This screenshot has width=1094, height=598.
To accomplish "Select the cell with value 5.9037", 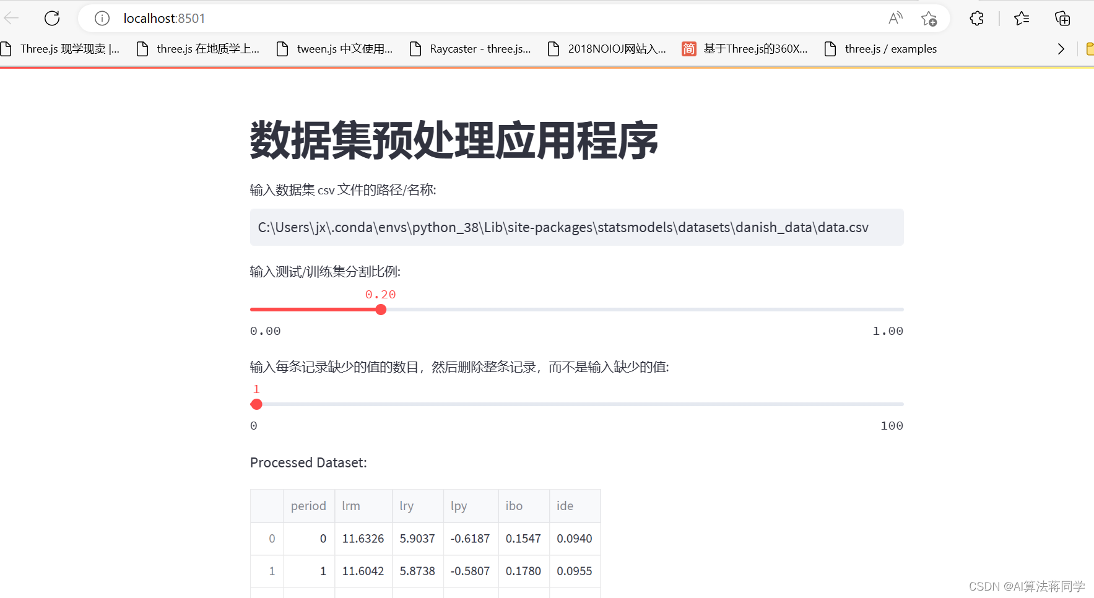I will 418,539.
